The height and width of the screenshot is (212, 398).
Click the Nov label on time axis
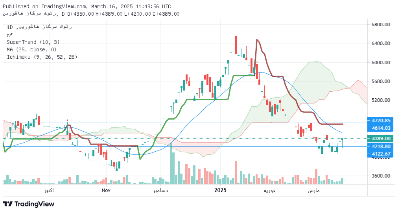point(106,190)
